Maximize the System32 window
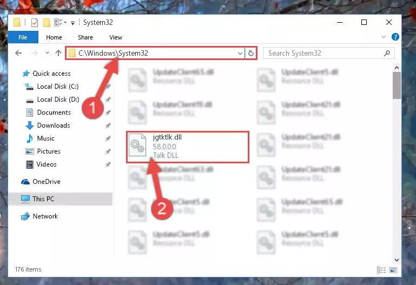 pyautogui.click(x=364, y=23)
